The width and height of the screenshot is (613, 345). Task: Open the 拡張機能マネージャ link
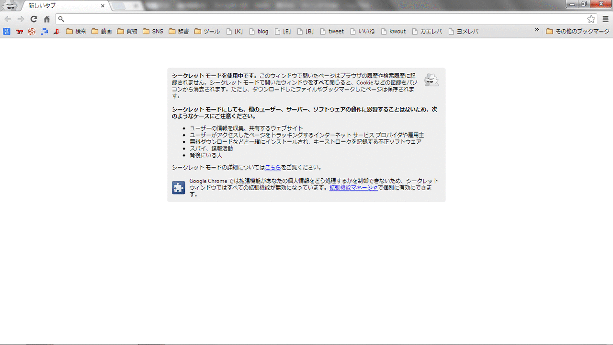click(x=353, y=188)
